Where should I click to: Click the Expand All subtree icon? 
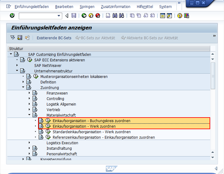coord(13,38)
